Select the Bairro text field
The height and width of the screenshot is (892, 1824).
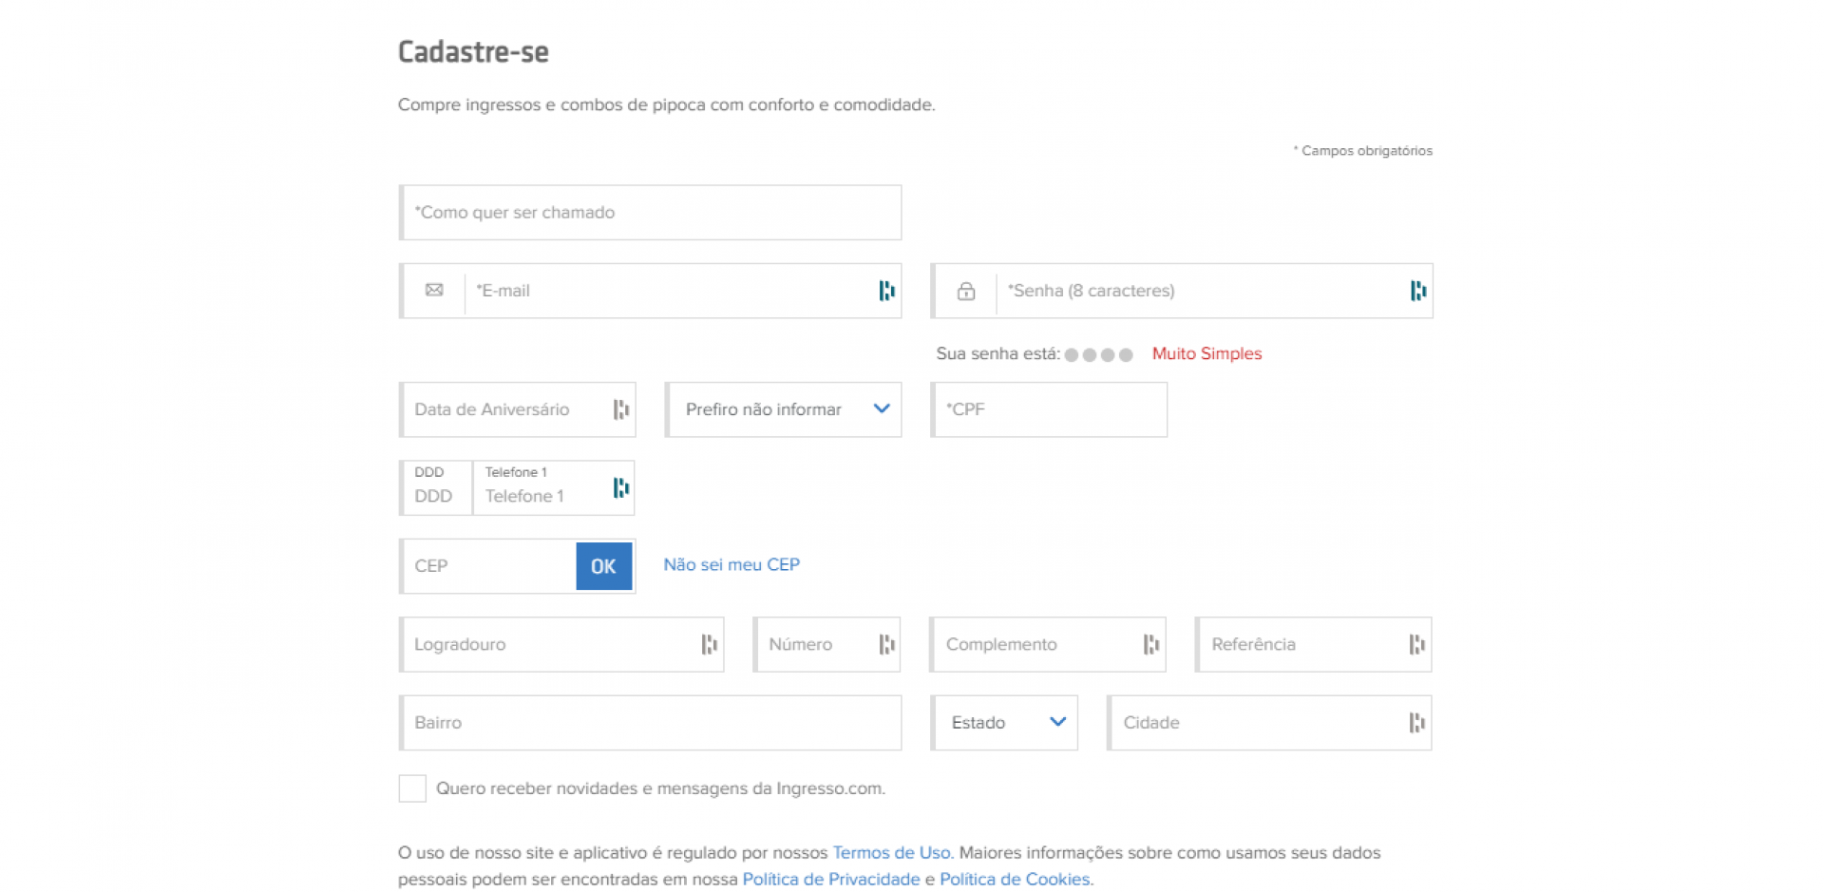pos(651,723)
